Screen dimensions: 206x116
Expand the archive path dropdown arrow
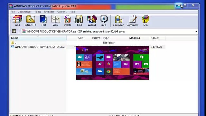[x=196, y=32]
